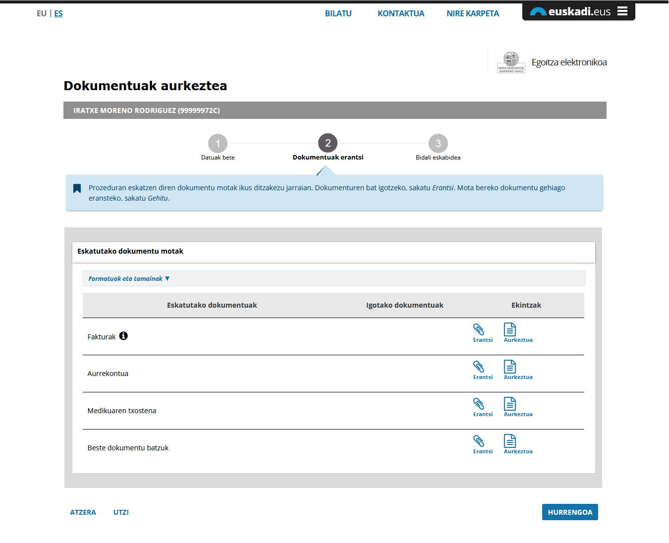
Task: Attach a file to the Aurrekontua row
Action: (x=479, y=367)
